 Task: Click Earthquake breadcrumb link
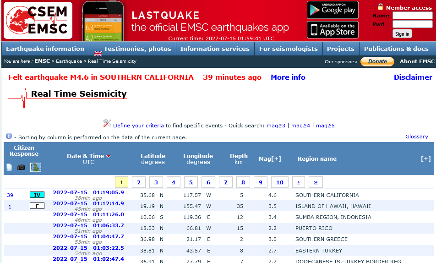69,61
